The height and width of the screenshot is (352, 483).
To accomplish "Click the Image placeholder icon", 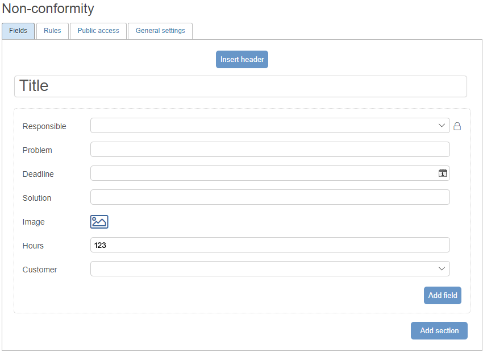I will tap(99, 222).
